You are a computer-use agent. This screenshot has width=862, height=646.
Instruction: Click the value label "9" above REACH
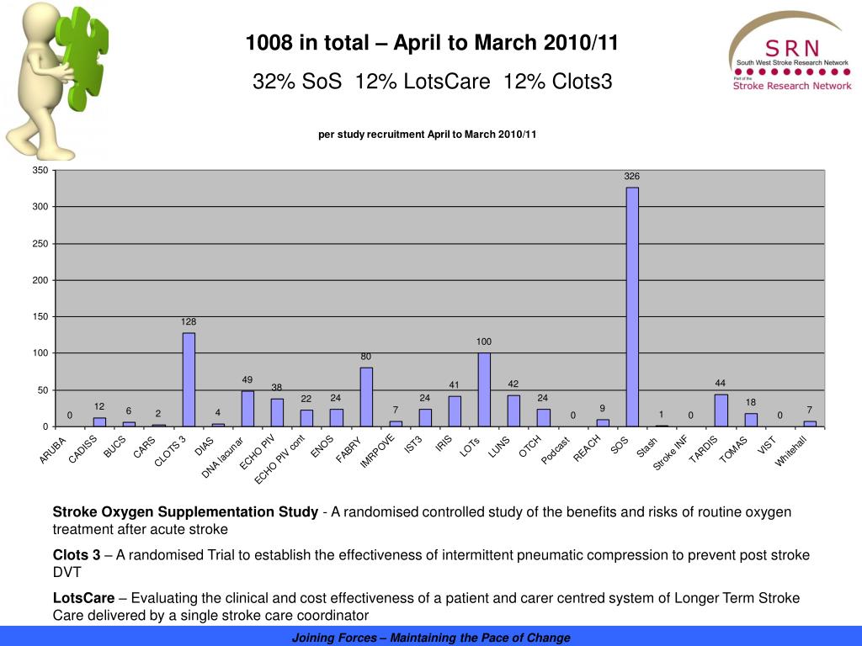(x=603, y=408)
